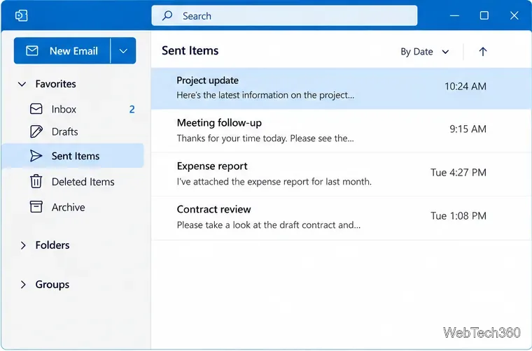Screen dimensions: 532x351
Task: Click the Archive box icon
Action: [x=36, y=207]
